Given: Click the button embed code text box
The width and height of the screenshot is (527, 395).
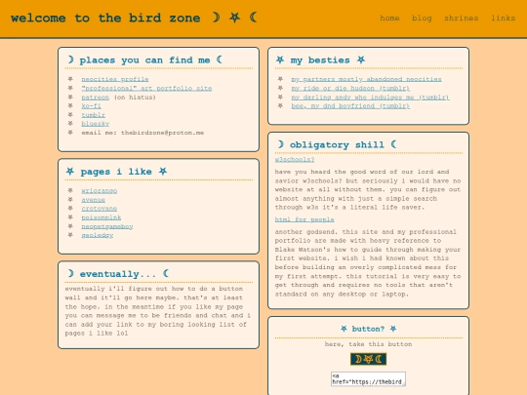Looking at the screenshot, I should [x=368, y=378].
